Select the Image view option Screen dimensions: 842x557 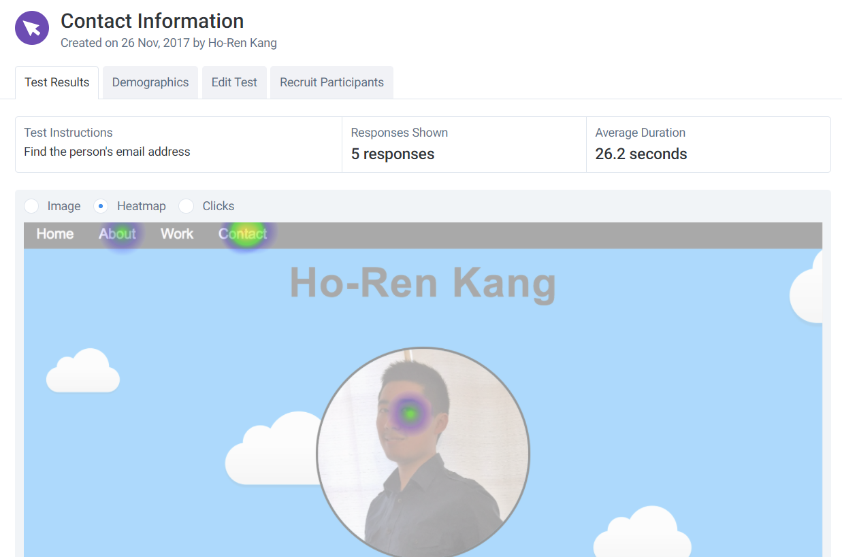(31, 205)
